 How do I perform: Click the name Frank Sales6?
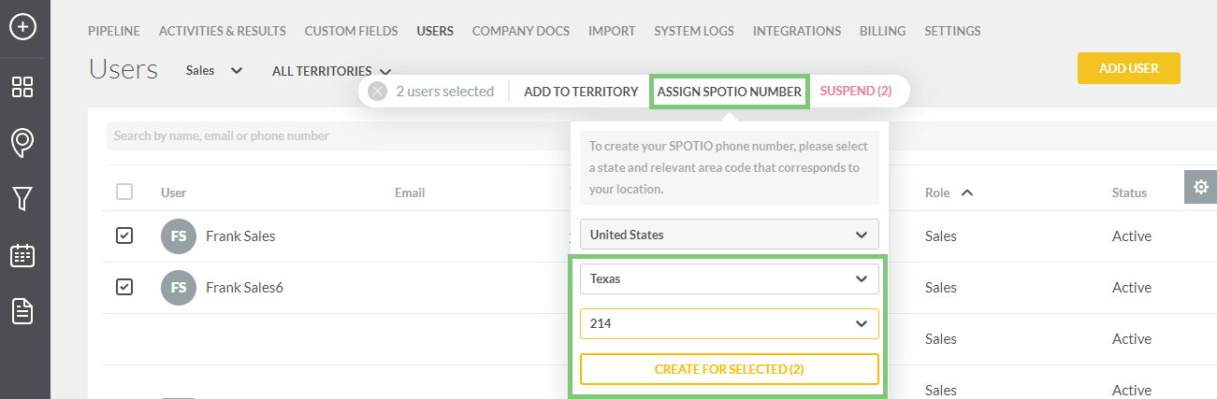tap(244, 288)
